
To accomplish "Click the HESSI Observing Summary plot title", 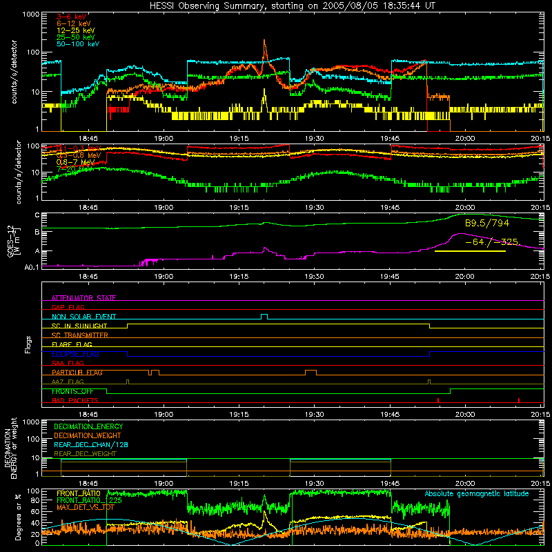I will pyautogui.click(x=292, y=6).
